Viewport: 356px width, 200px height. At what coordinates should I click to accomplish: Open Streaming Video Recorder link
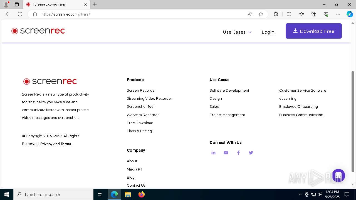[x=149, y=99]
